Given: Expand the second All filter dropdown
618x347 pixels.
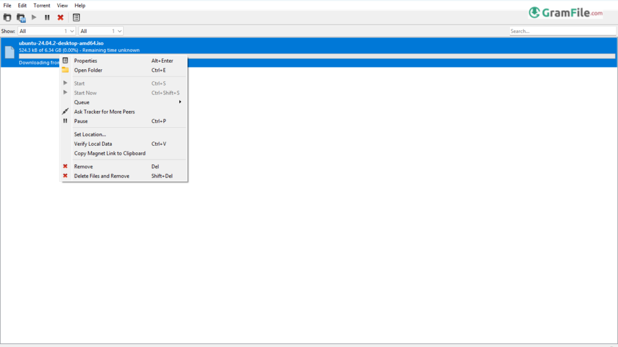Looking at the screenshot, I should pos(101,31).
